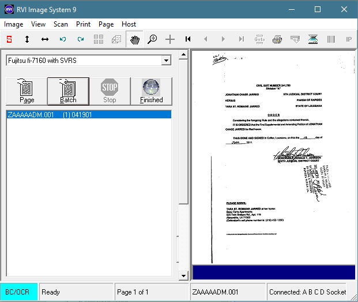Jump to first page
The image size is (358, 302).
pos(188,39)
